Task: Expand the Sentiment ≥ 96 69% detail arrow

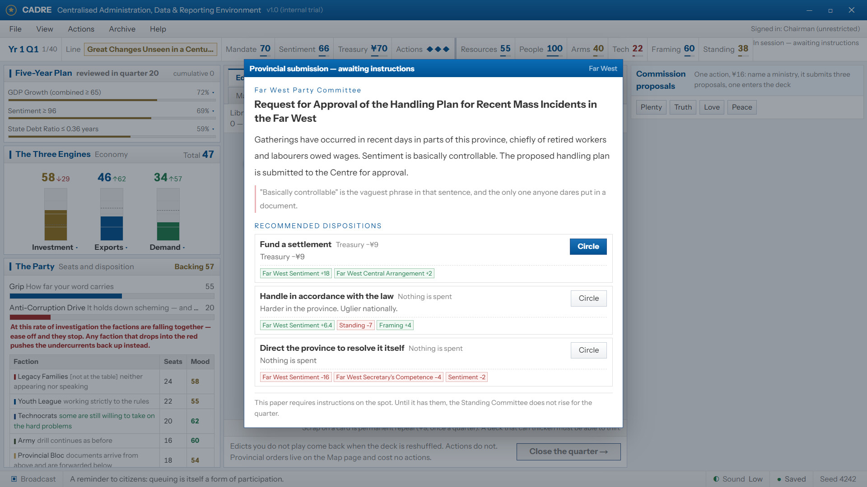Action: [x=213, y=111]
